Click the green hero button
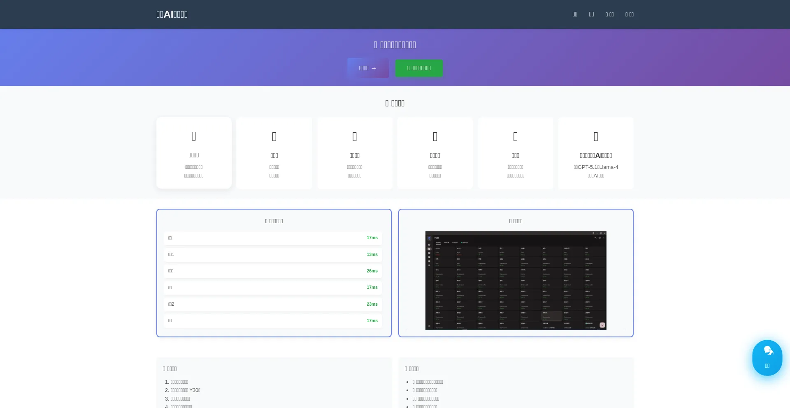 click(x=419, y=68)
